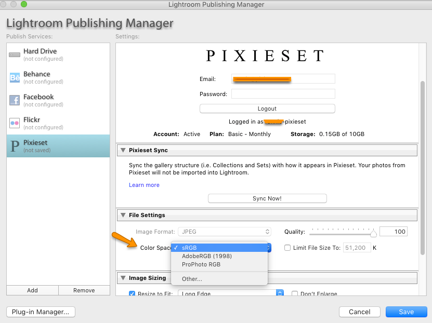Select the Flickr service icon
The height and width of the screenshot is (323, 432).
click(15, 123)
